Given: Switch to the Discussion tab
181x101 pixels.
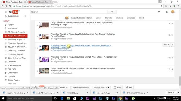Looking at the screenshot, I should point(131,18).
